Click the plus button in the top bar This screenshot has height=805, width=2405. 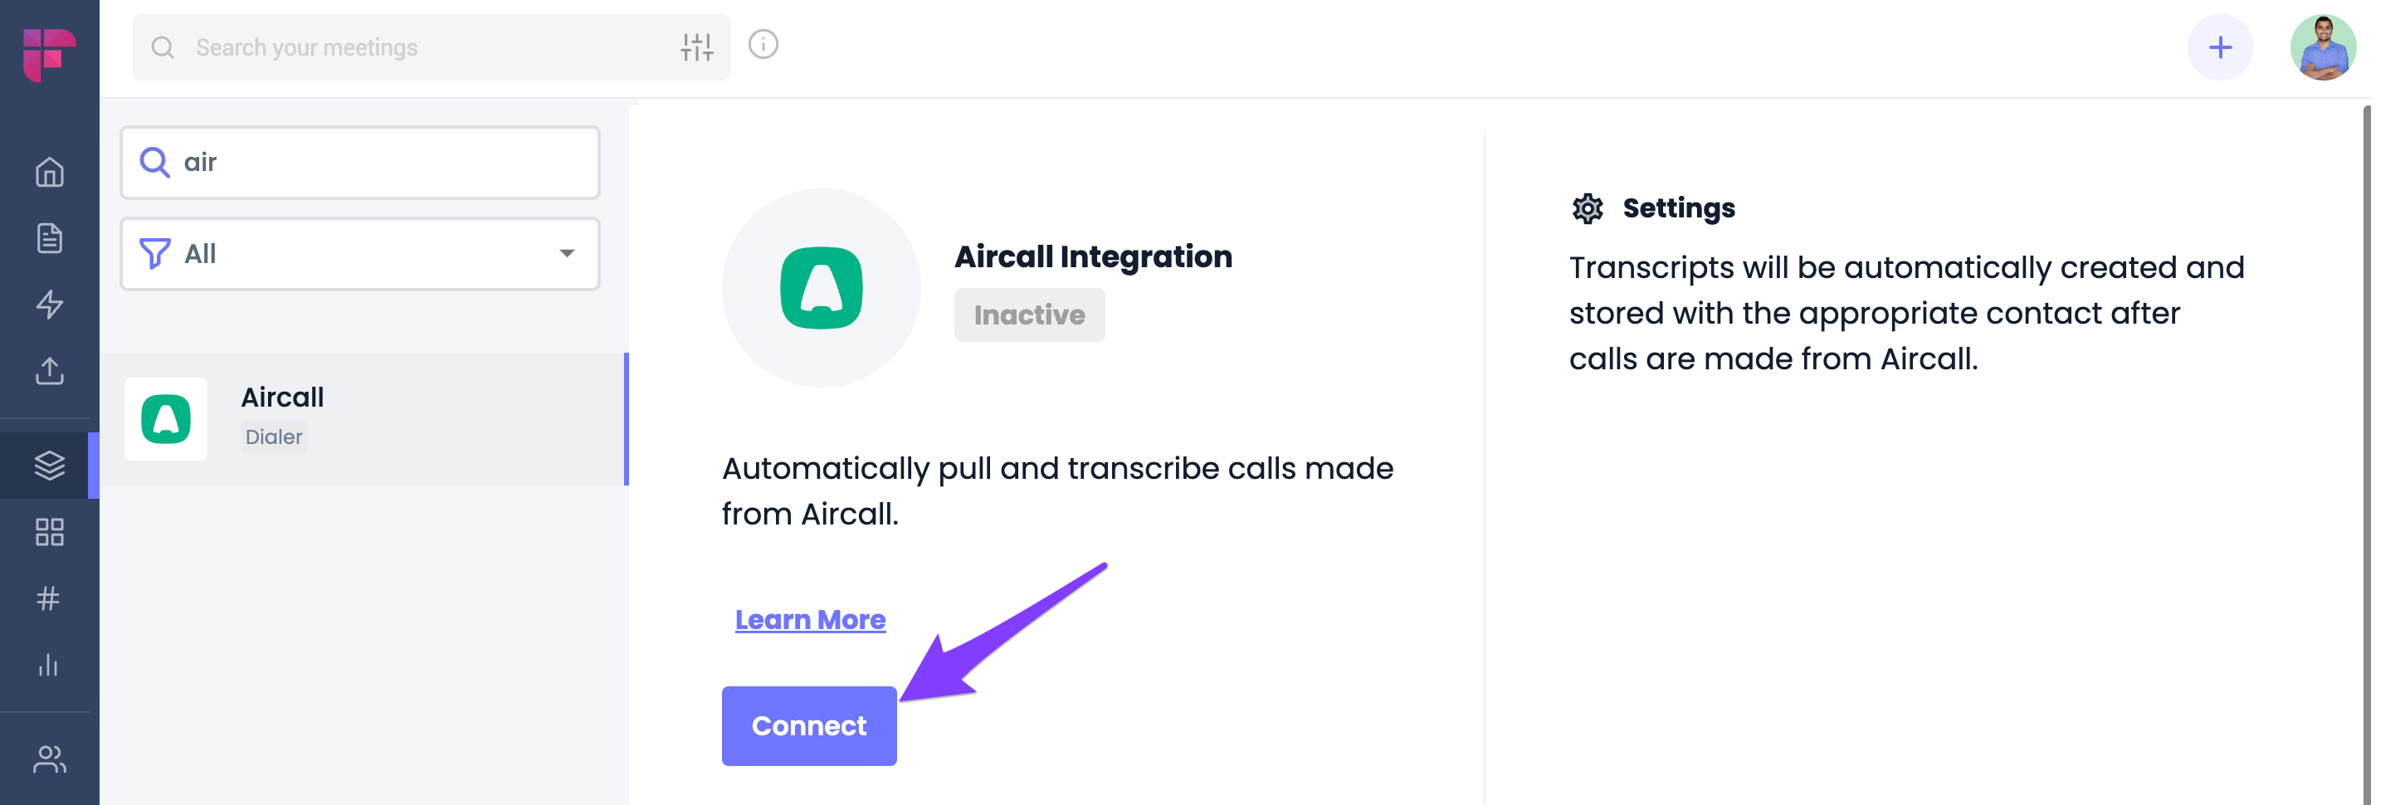click(x=2220, y=46)
